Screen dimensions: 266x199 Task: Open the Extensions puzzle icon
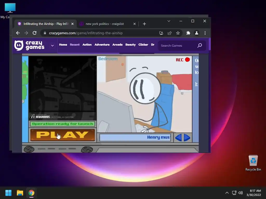(x=188, y=33)
